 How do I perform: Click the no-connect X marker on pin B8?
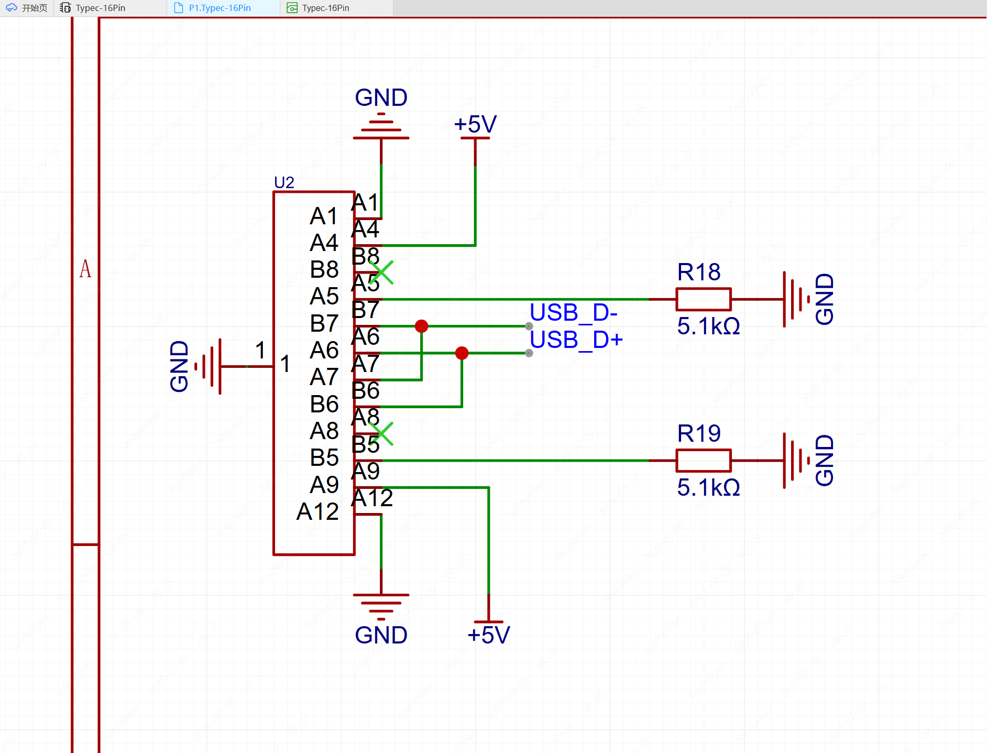(382, 272)
